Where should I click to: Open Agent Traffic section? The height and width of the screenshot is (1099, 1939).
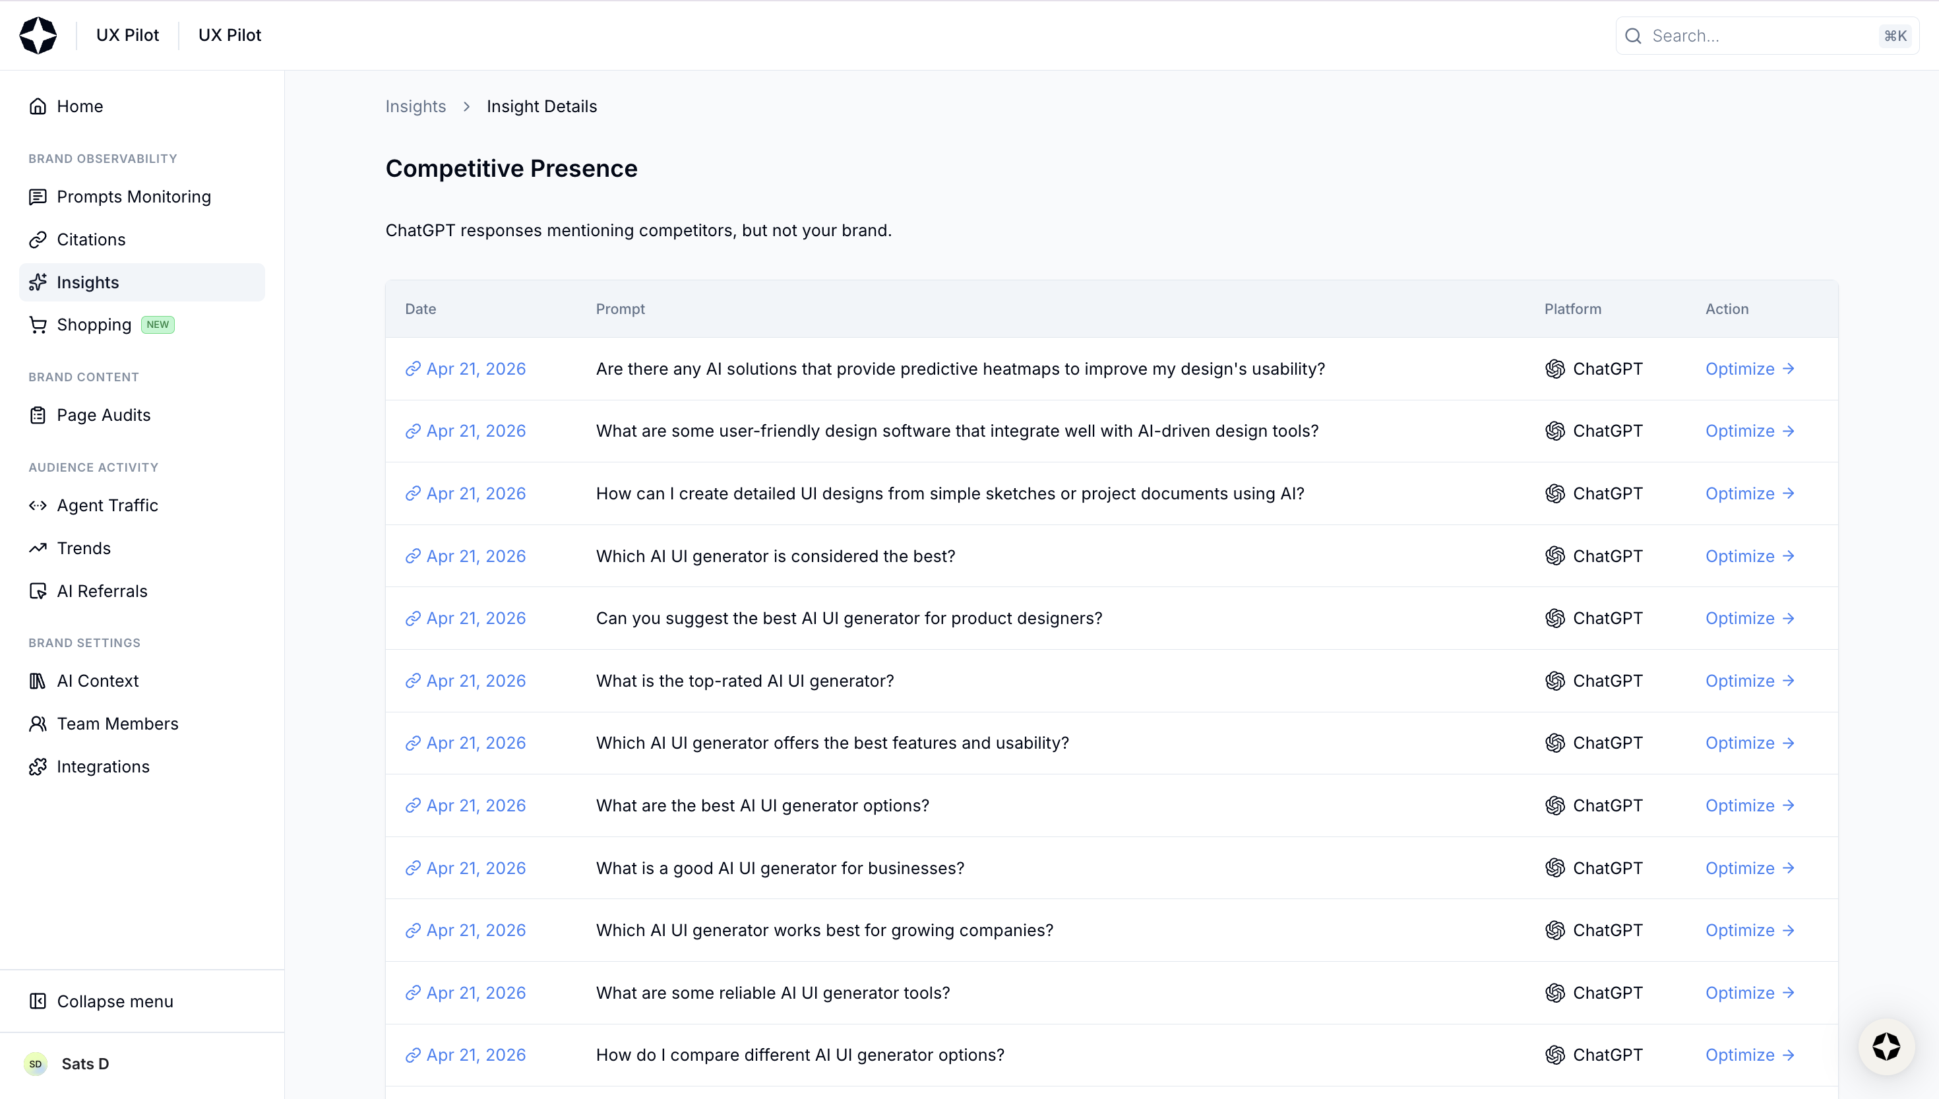point(107,506)
